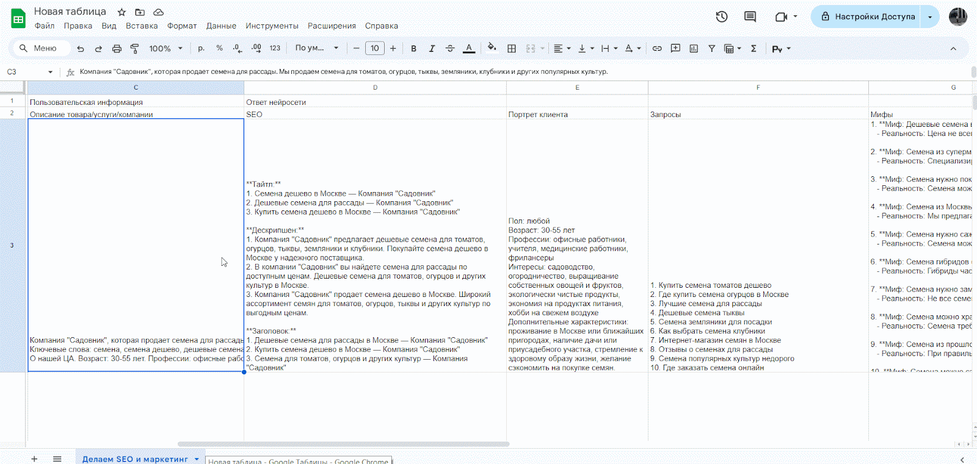Print the spreadsheet using the printer icon
977x464 pixels.
pyautogui.click(x=117, y=49)
